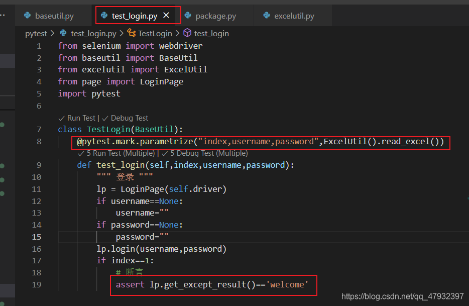Click 'index==1' condition on line 17
469x306 pixels.
[x=130, y=260]
